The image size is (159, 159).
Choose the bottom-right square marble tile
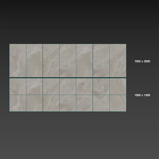[118, 103]
